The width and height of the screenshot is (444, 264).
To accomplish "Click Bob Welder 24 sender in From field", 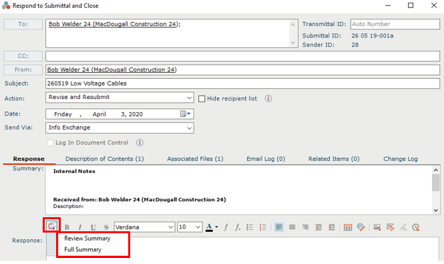I will point(112,70).
